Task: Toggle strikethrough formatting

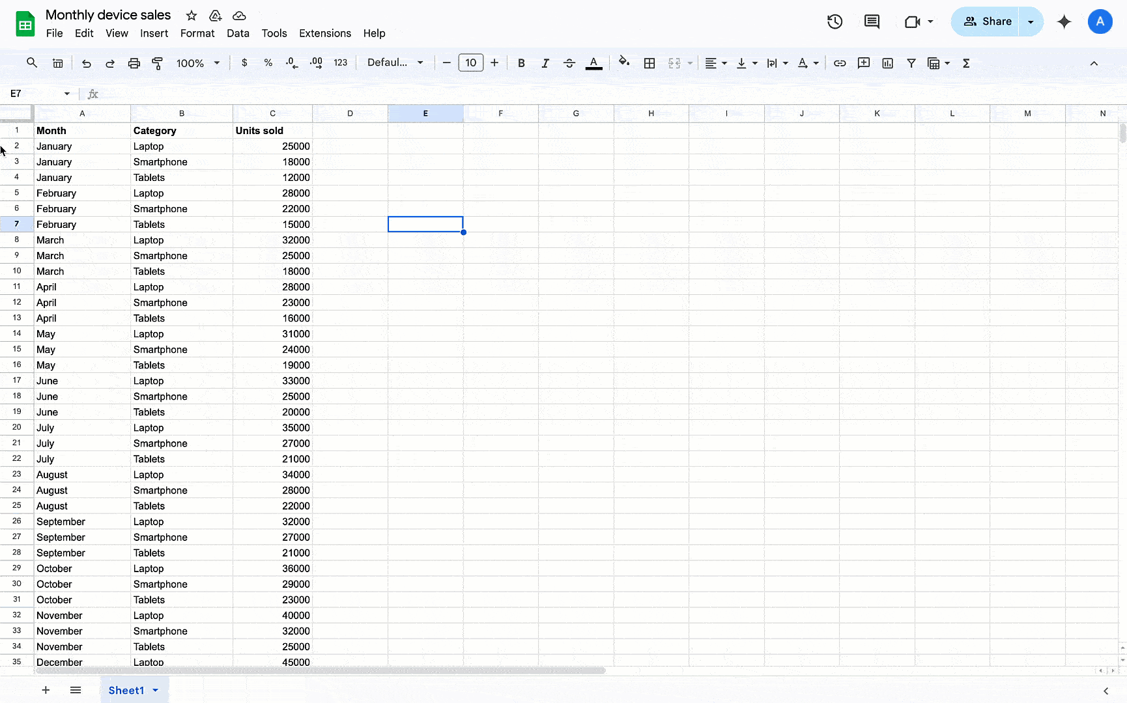Action: (x=569, y=63)
